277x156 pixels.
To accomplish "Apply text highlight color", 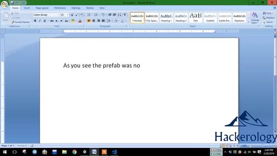I will pos(73,21).
